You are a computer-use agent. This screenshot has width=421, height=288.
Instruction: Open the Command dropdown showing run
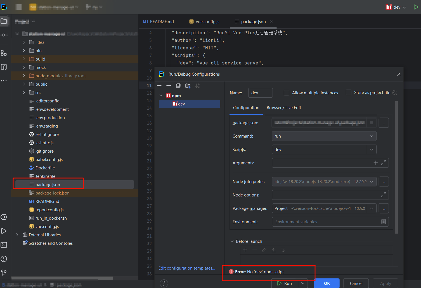pyautogui.click(x=324, y=136)
